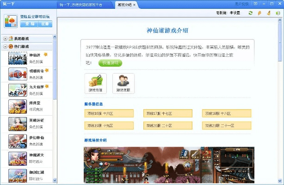This screenshot has width=284, height=185.
Task: Toggle the speaker sound icon
Action: click(278, 13)
